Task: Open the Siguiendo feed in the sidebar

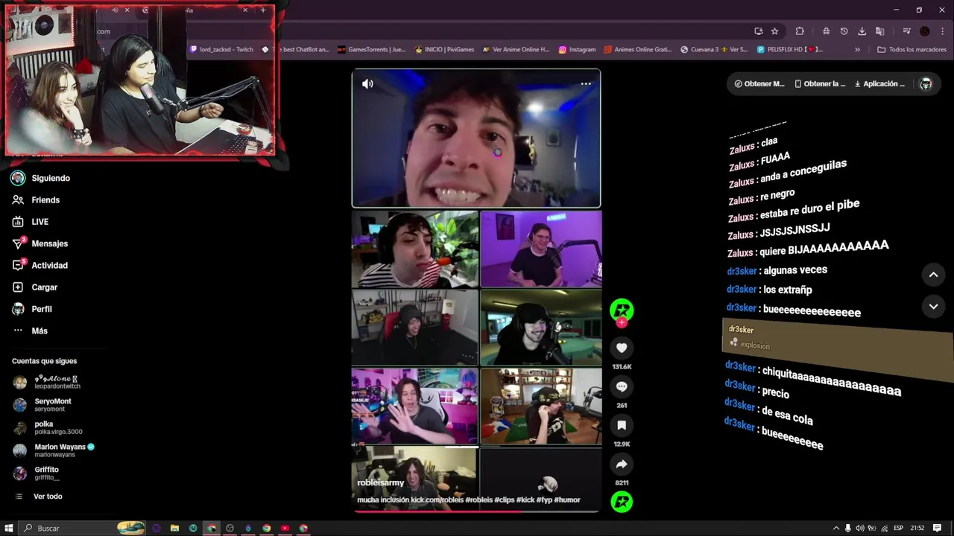Action: coord(42,178)
